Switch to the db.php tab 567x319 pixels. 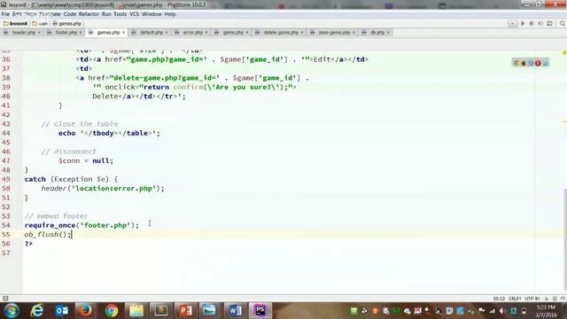click(376, 33)
